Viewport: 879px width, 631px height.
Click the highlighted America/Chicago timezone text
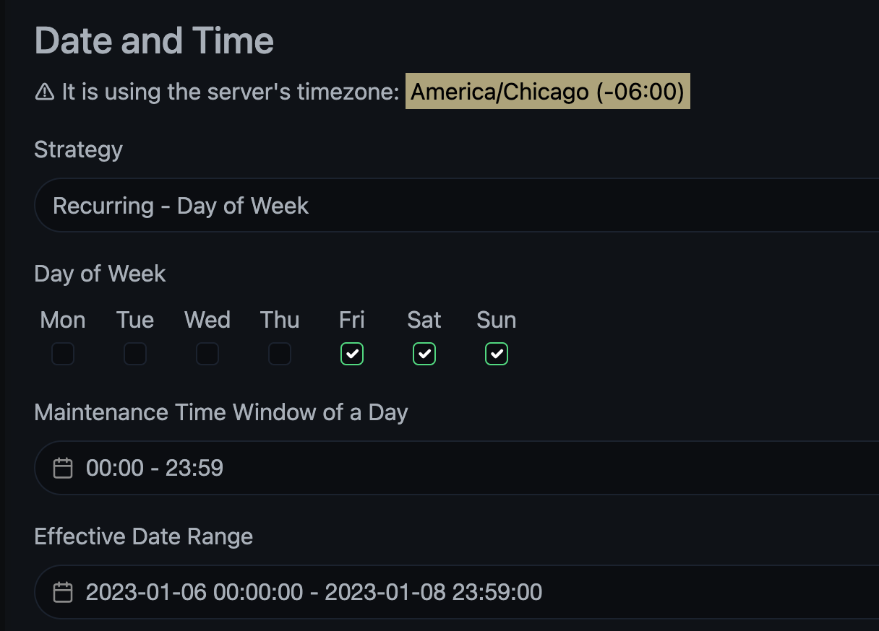(548, 91)
